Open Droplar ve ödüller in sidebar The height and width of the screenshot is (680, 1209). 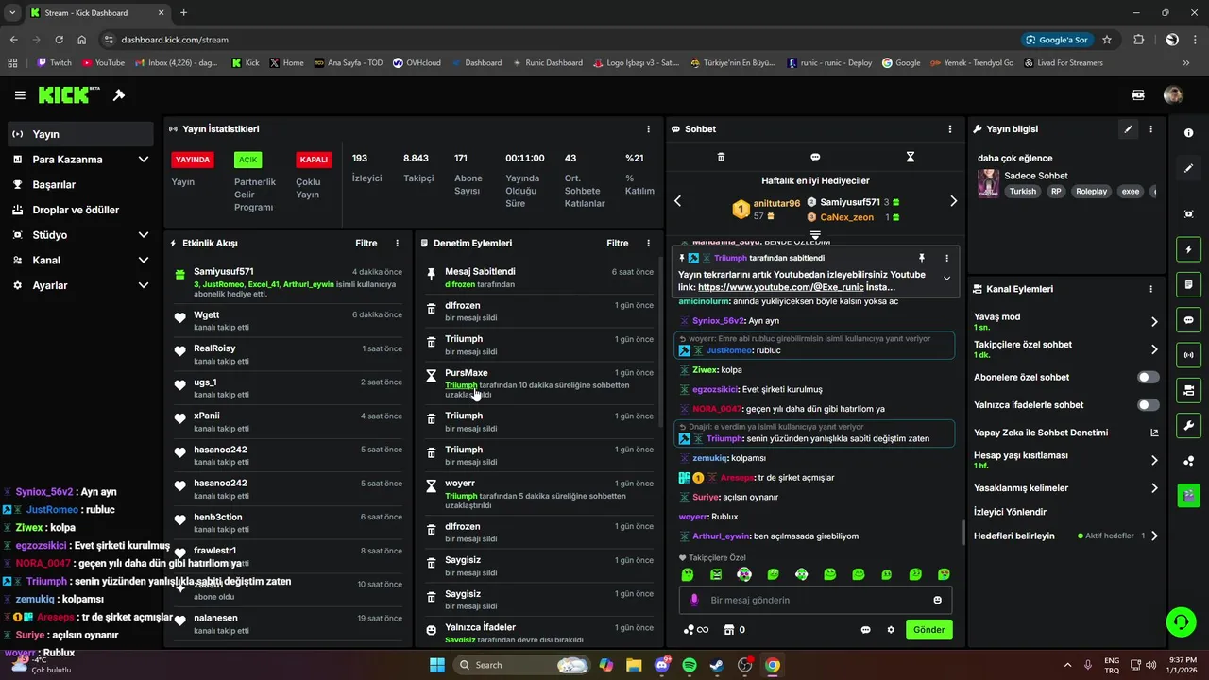80,210
